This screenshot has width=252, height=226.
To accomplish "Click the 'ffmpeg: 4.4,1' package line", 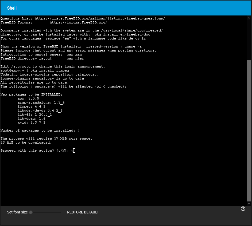I will [x=32, y=106].
